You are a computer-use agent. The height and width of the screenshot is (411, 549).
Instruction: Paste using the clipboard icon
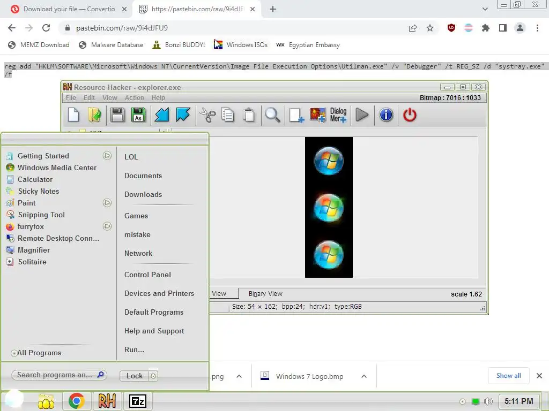[249, 115]
